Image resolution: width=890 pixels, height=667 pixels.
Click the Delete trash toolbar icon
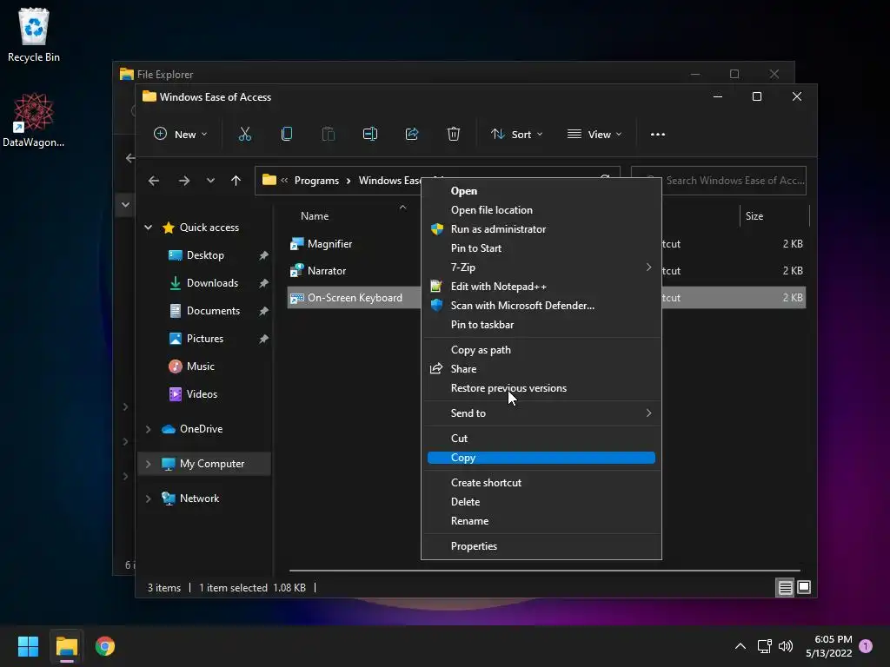point(453,135)
